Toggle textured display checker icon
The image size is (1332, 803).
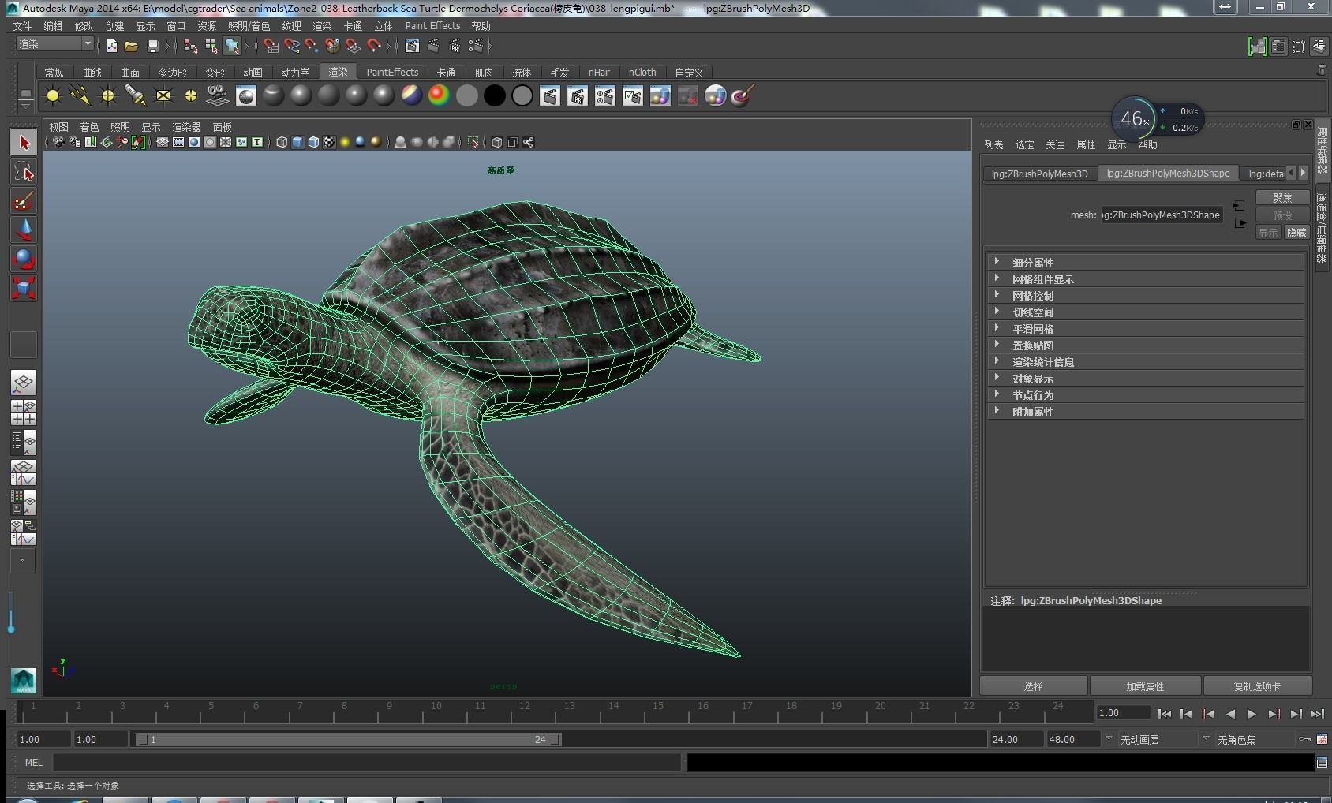tap(329, 142)
